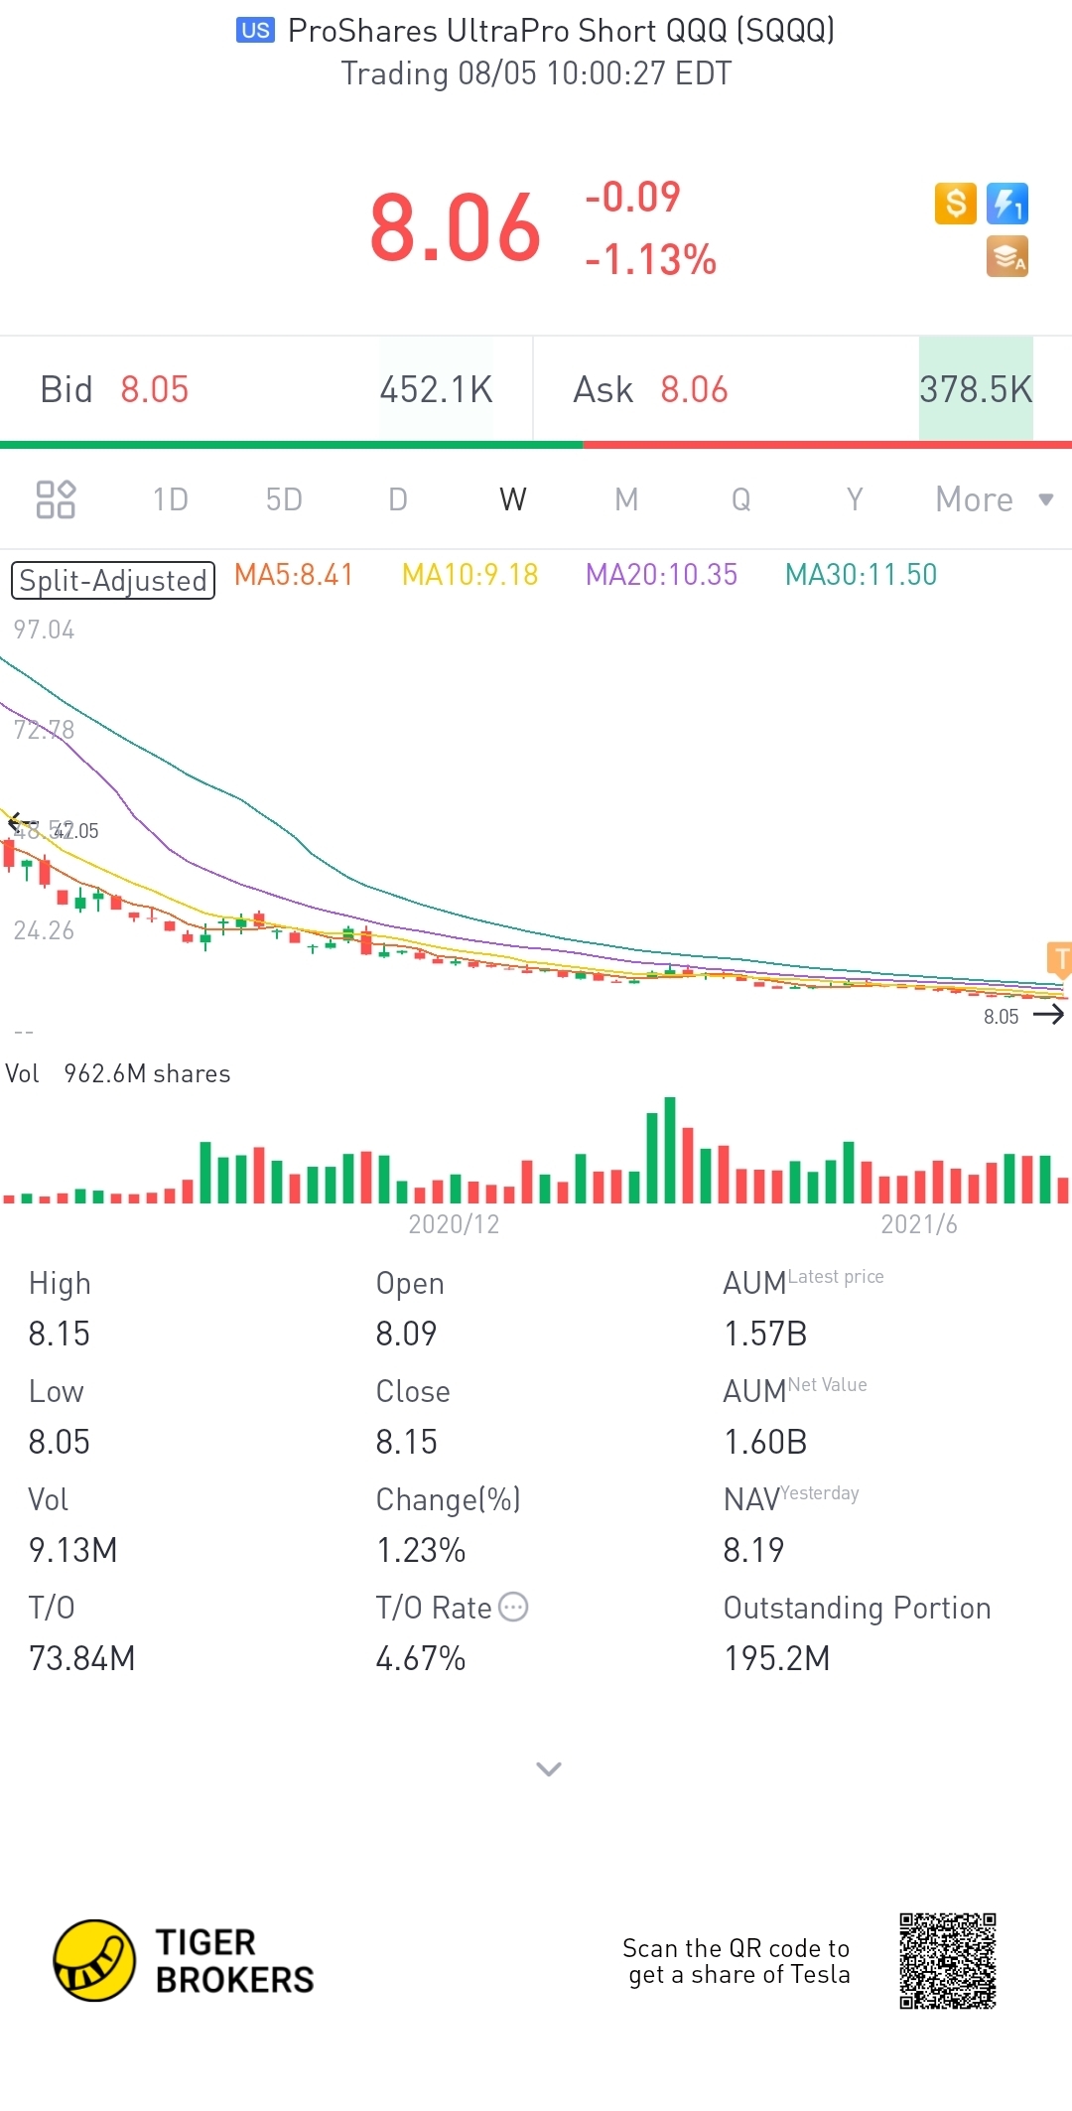Tap the 8.05 latest price chart label
The image size is (1072, 2111).
tap(1002, 1017)
